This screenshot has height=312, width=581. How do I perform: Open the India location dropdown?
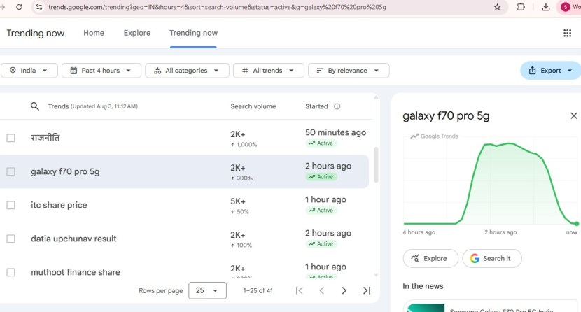(29, 71)
